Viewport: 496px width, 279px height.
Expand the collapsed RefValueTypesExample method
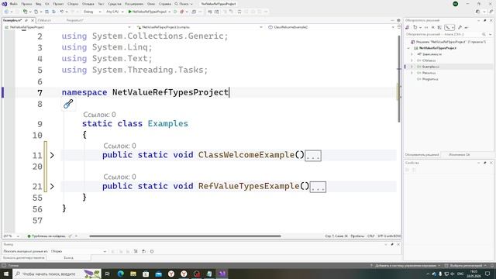tap(52, 187)
